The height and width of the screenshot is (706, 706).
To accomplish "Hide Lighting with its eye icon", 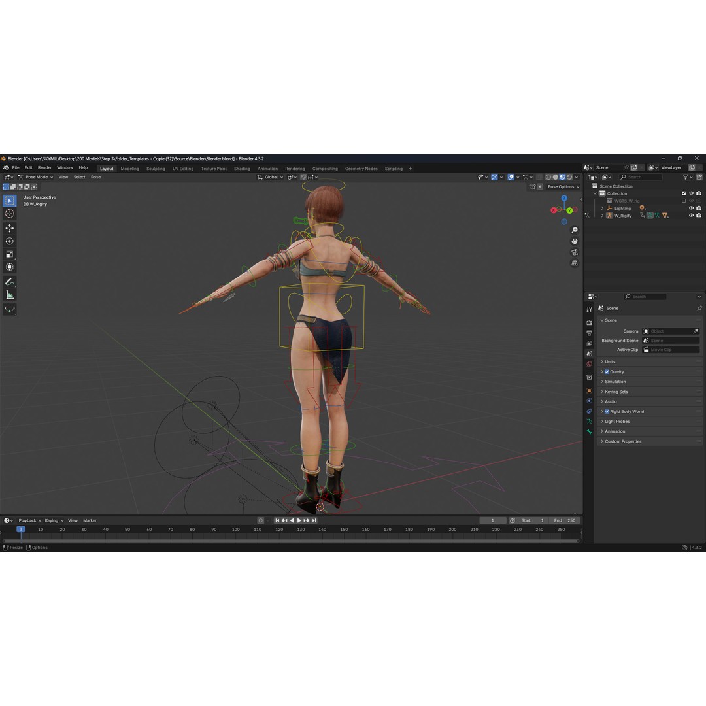I will pyautogui.click(x=691, y=208).
